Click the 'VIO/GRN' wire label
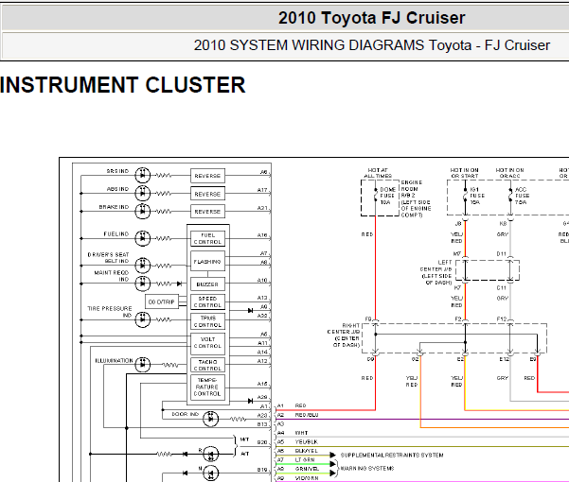Screen dimensions: 569x482 [x=307, y=478]
